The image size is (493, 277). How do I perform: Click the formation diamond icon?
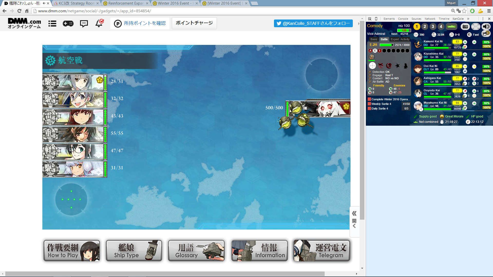click(x=372, y=66)
